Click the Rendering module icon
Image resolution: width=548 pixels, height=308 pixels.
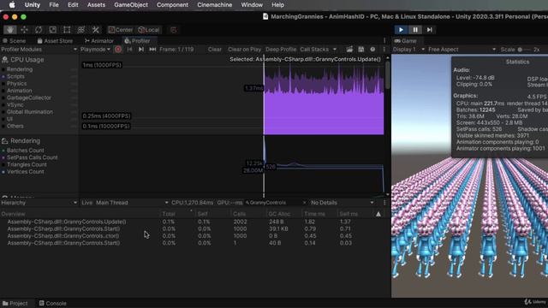5,140
